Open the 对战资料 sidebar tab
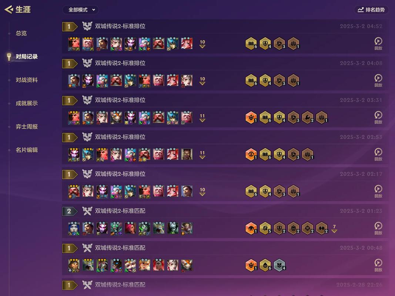The height and width of the screenshot is (296, 395). 27,80
